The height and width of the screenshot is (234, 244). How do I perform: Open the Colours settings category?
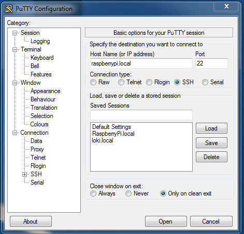[x=39, y=124]
